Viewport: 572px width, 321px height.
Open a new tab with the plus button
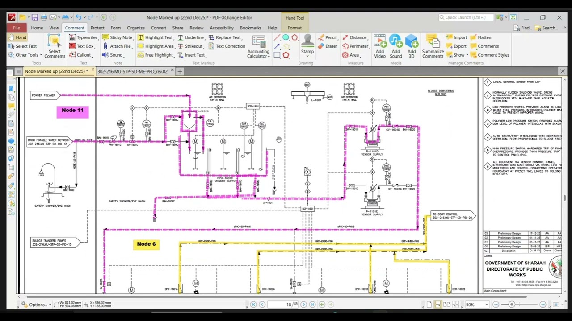(x=180, y=71)
